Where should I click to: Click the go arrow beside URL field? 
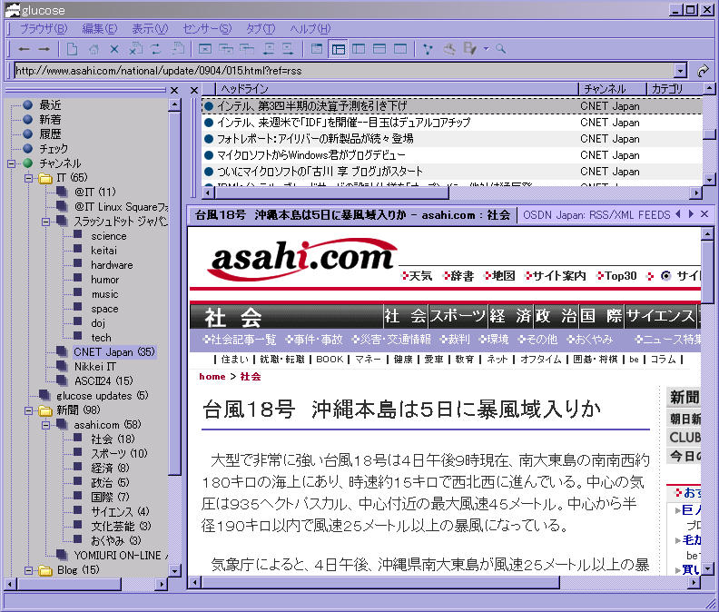click(703, 71)
